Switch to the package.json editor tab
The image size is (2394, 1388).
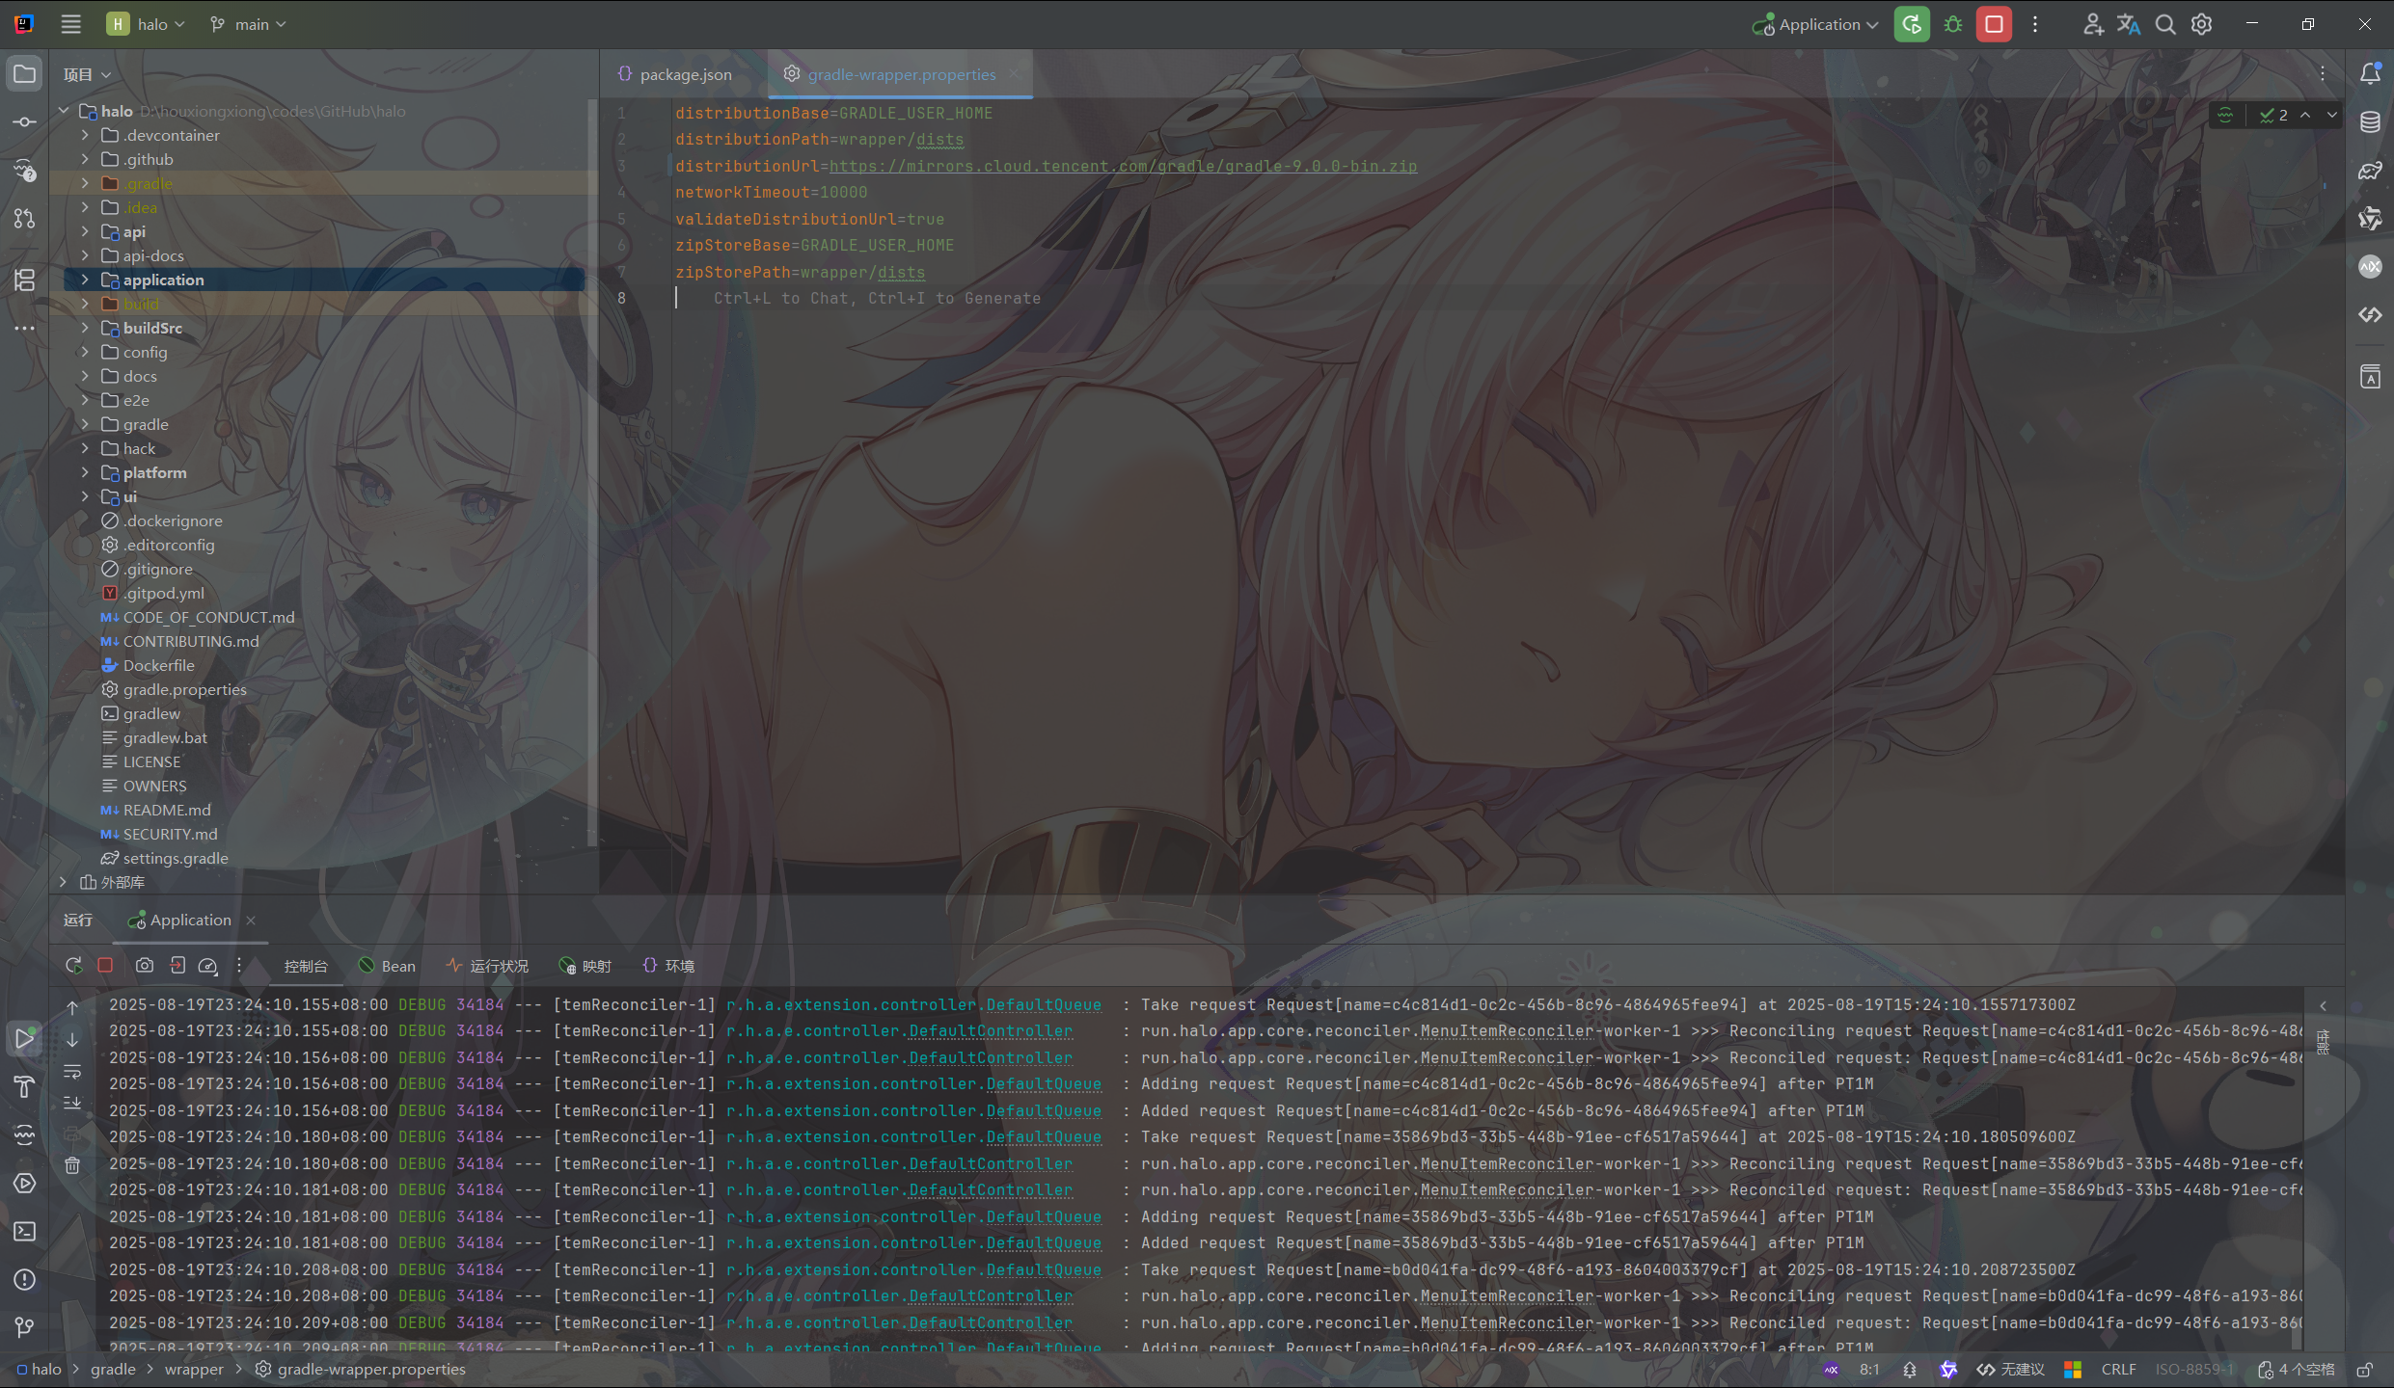point(685,74)
